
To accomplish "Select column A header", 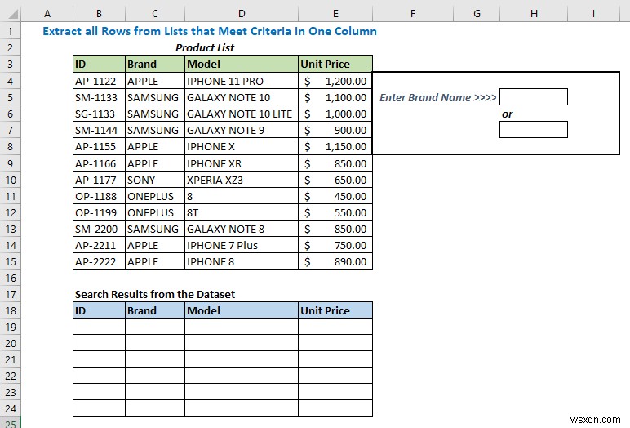I will pos(47,14).
